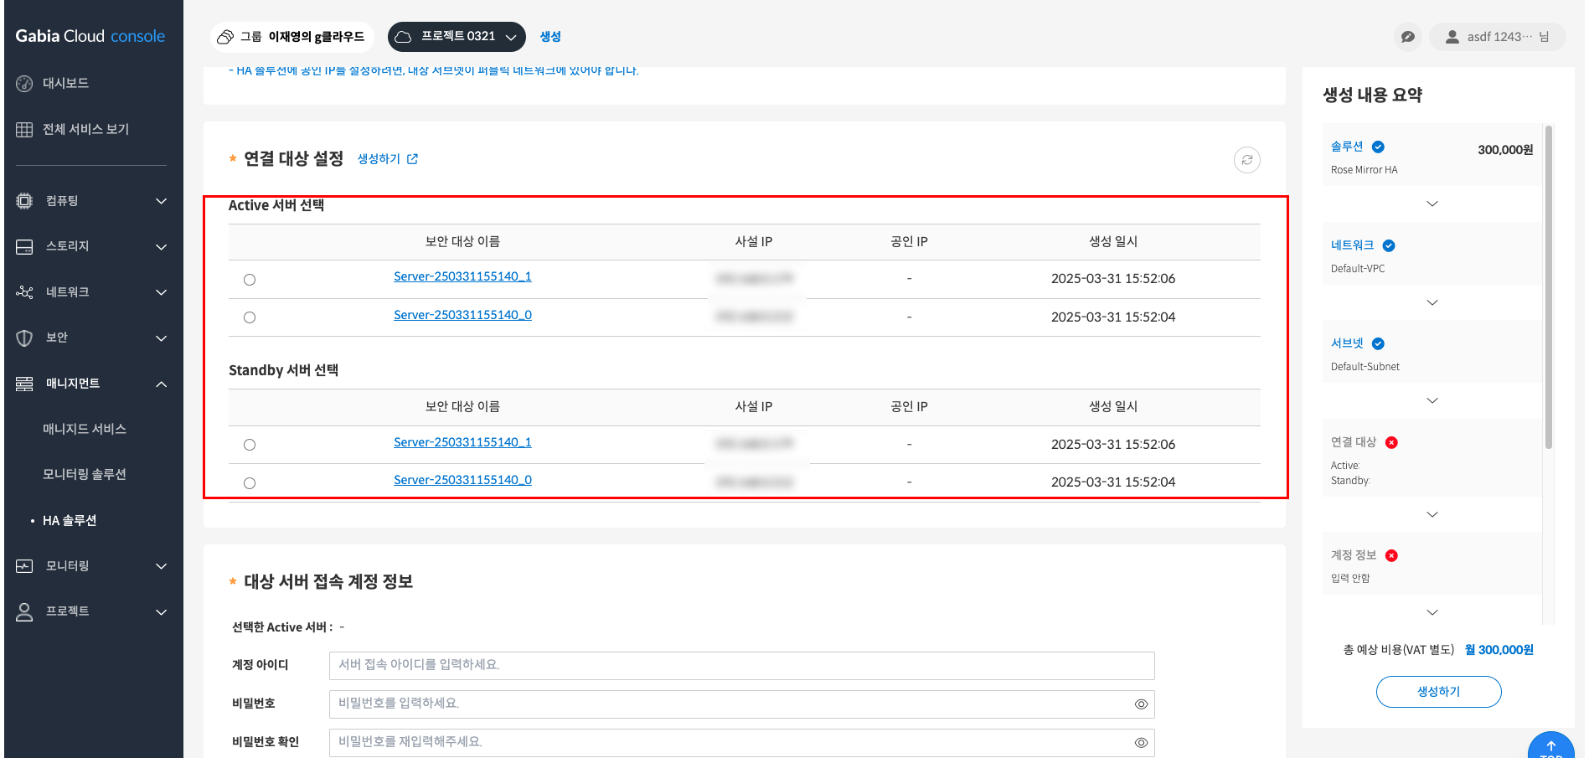This screenshot has width=1589, height=758.
Task: Click the 계정 정보 red error icon
Action: coord(1391,555)
